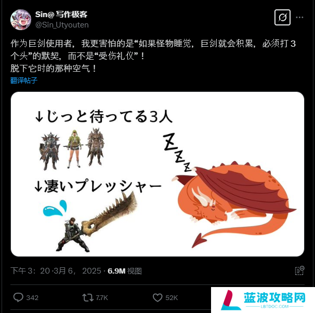
Task: Click the red L watermark logo
Action: point(230,300)
